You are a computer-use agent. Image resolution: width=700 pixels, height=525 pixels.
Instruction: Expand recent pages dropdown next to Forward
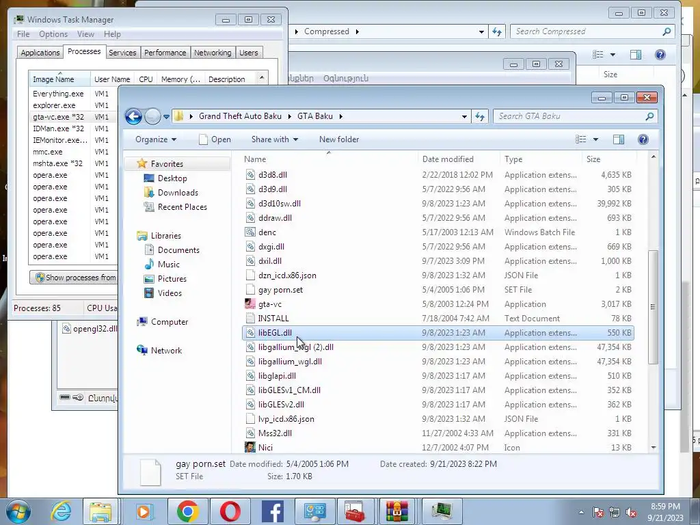(x=166, y=116)
